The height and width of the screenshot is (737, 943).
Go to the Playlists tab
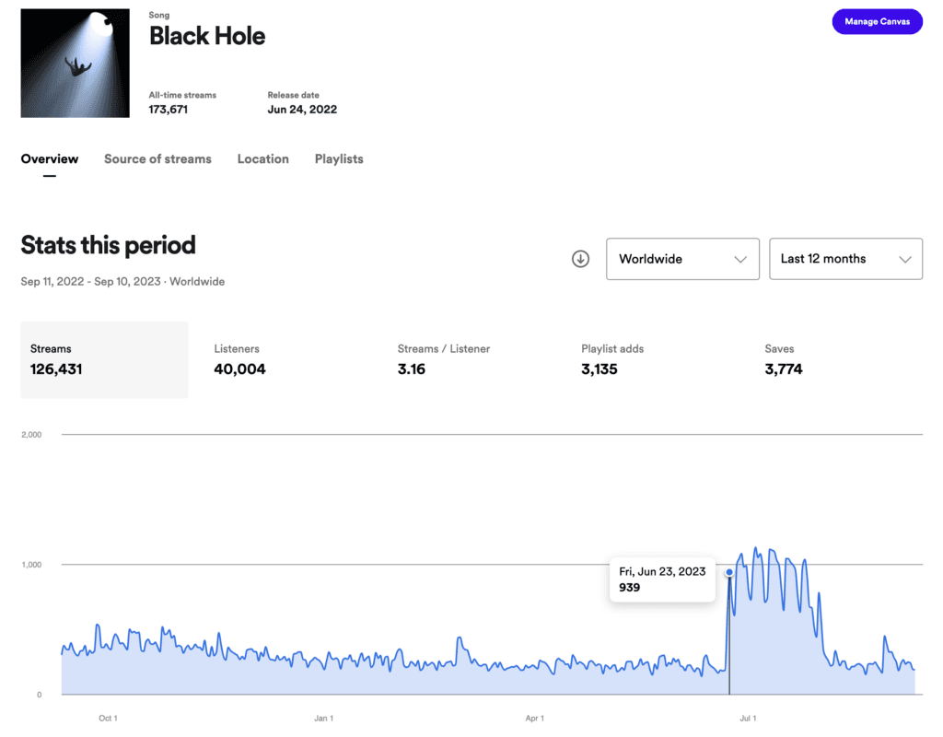point(339,158)
